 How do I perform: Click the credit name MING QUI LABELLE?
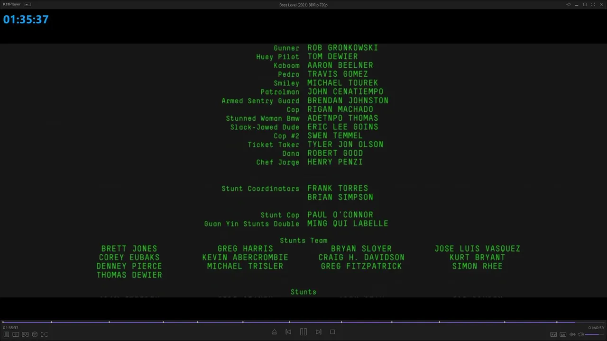point(348,224)
